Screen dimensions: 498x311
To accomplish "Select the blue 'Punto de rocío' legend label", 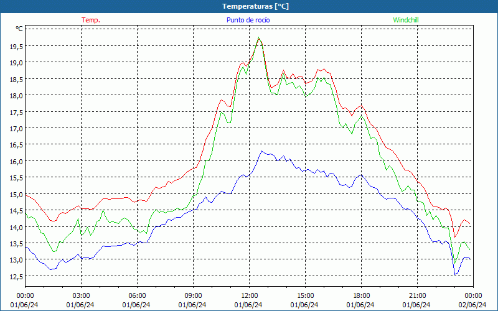I will (248, 20).
